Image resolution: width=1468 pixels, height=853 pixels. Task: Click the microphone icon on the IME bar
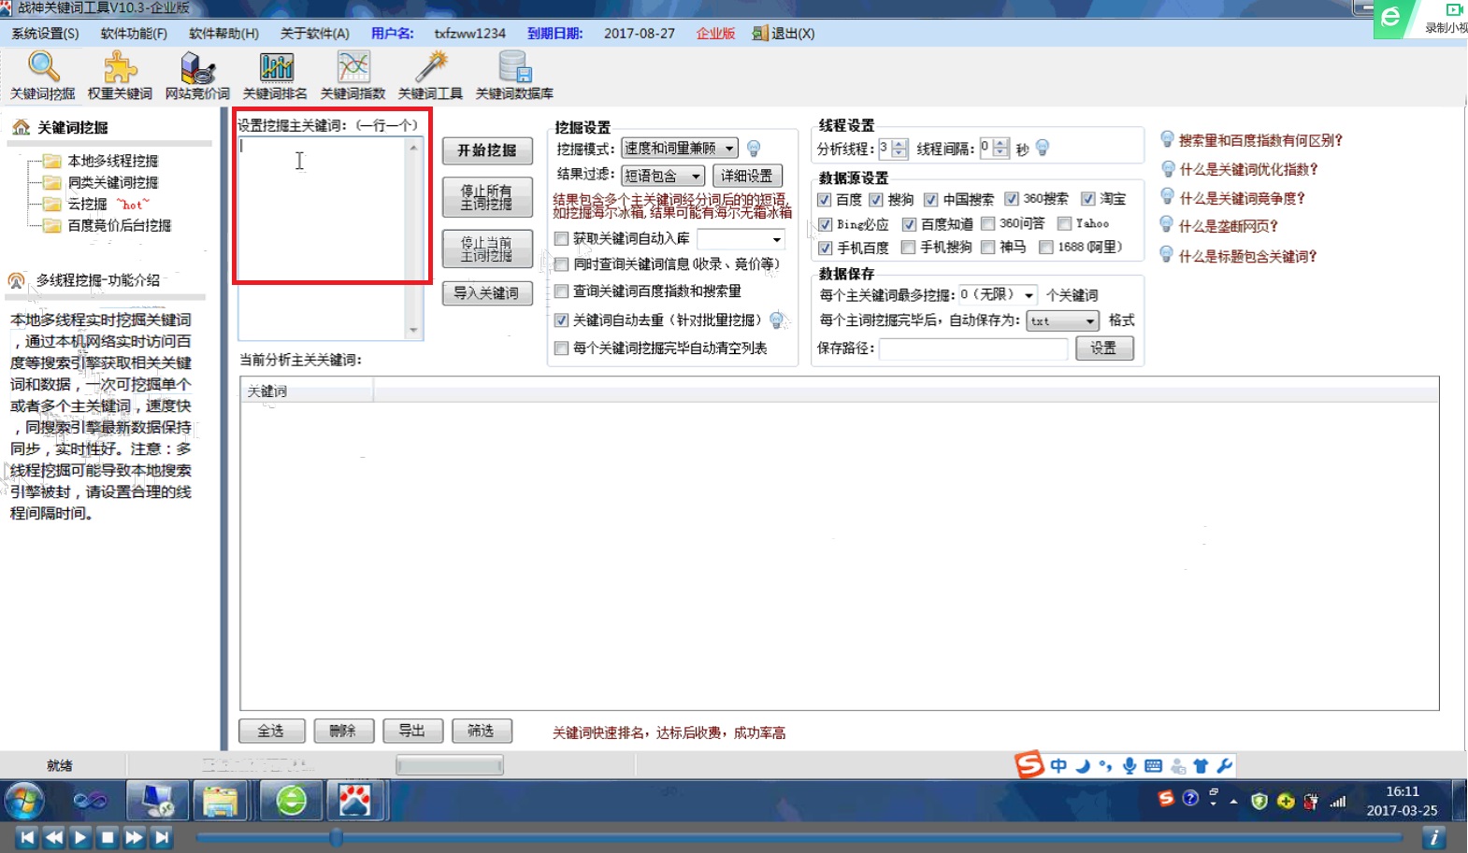tap(1130, 766)
